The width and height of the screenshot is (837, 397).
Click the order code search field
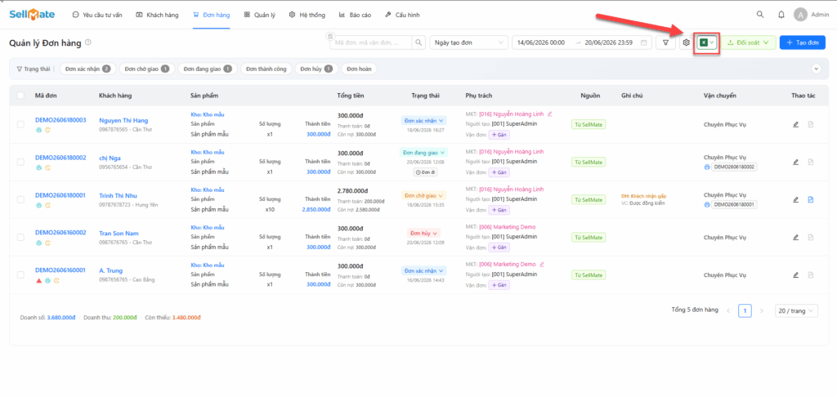point(371,42)
